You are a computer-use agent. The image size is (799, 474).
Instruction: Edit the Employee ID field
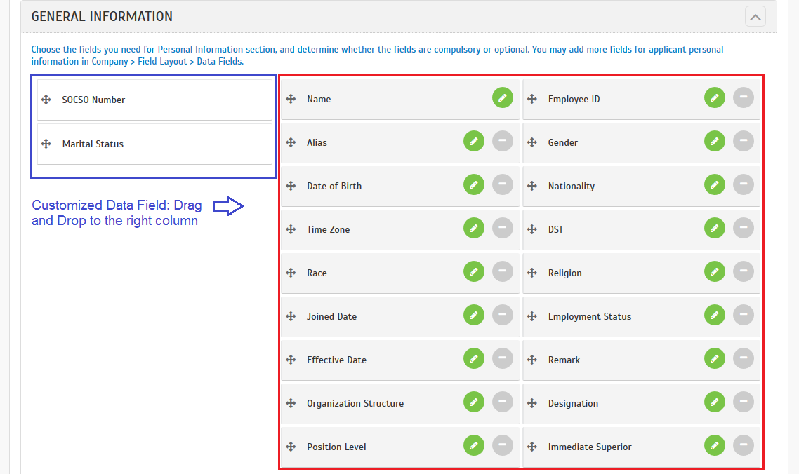[x=714, y=97]
